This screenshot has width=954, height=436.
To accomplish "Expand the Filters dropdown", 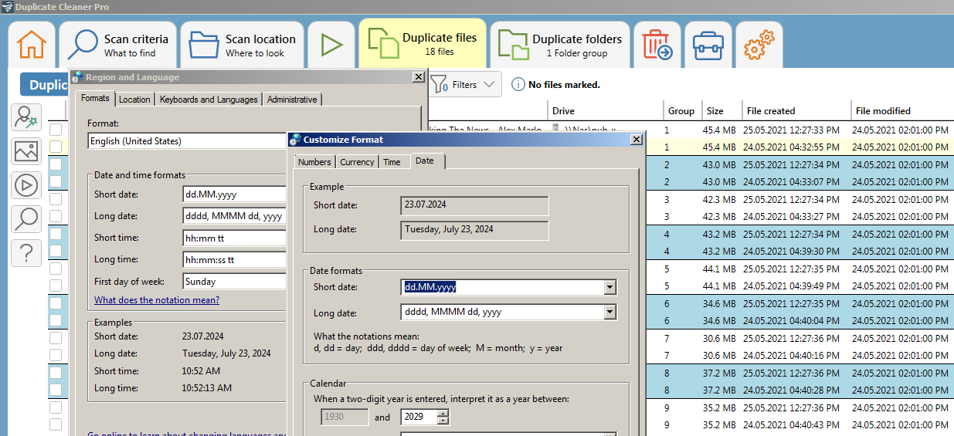I will click(x=466, y=85).
